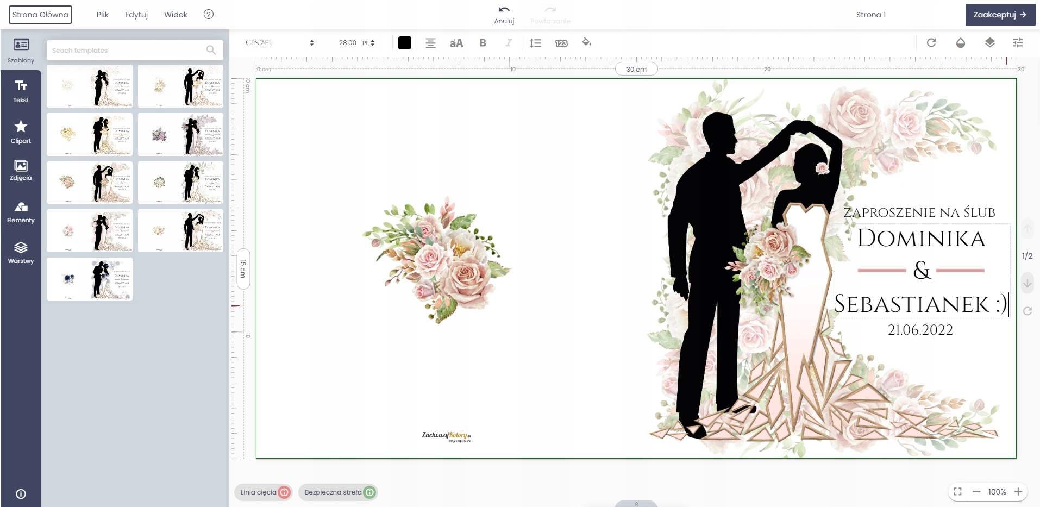This screenshot has width=1040, height=507.
Task: Open the Elementy shapes panel
Action: pyautogui.click(x=21, y=212)
